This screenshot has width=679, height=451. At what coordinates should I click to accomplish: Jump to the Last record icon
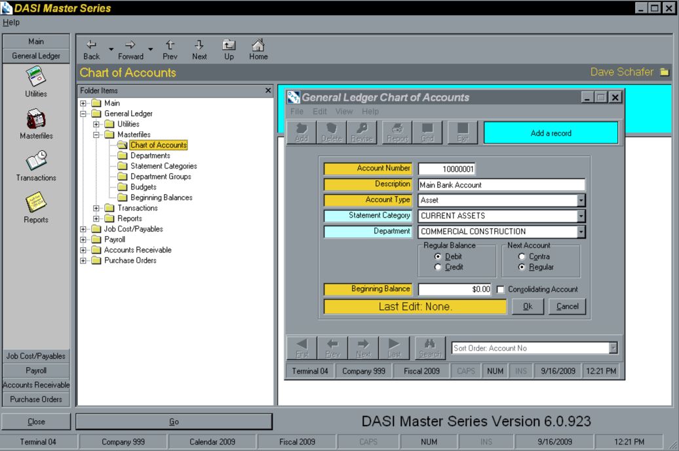[x=394, y=348]
